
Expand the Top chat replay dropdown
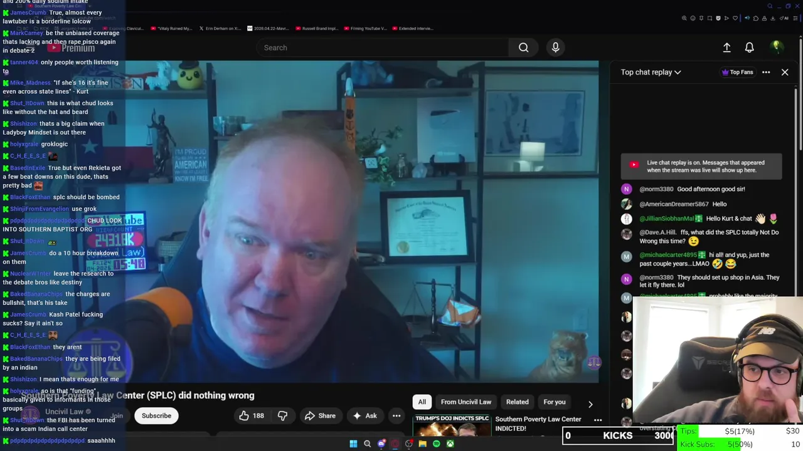coord(651,72)
